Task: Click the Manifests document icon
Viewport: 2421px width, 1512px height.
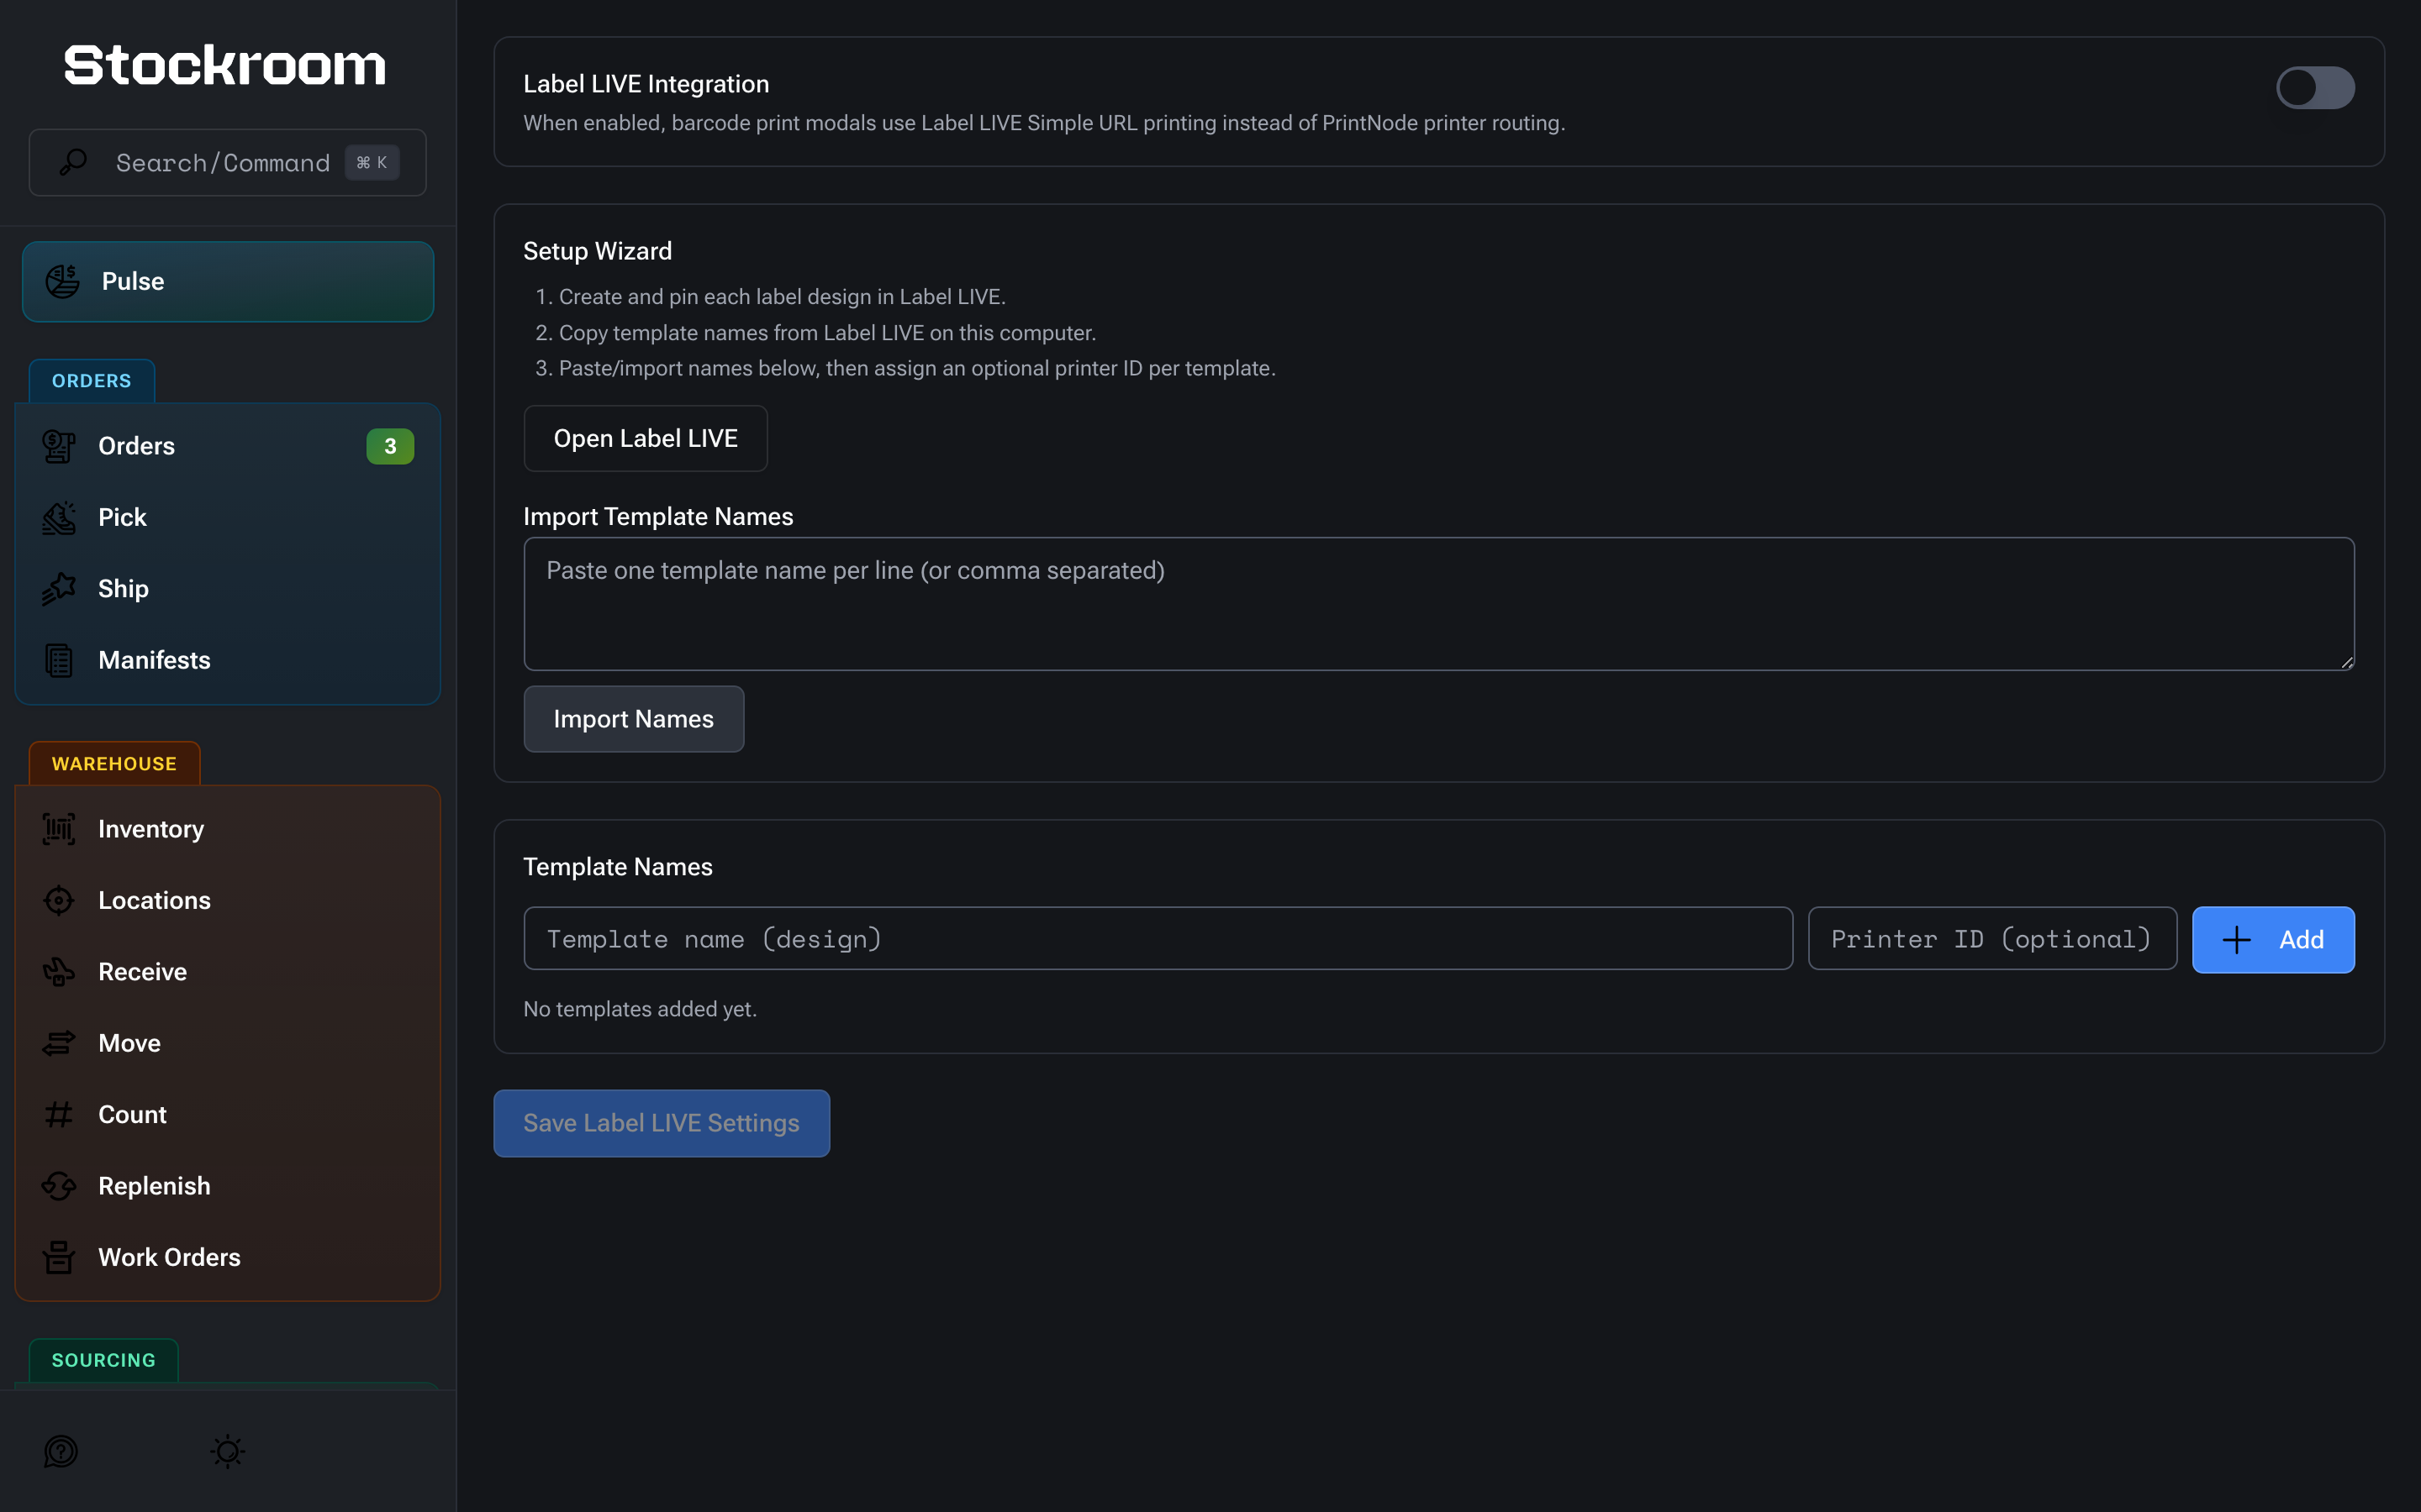Action: pos(59,660)
